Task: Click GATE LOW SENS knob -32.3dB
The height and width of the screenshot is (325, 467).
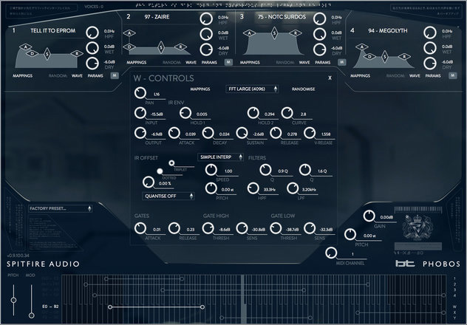Action: (310, 228)
